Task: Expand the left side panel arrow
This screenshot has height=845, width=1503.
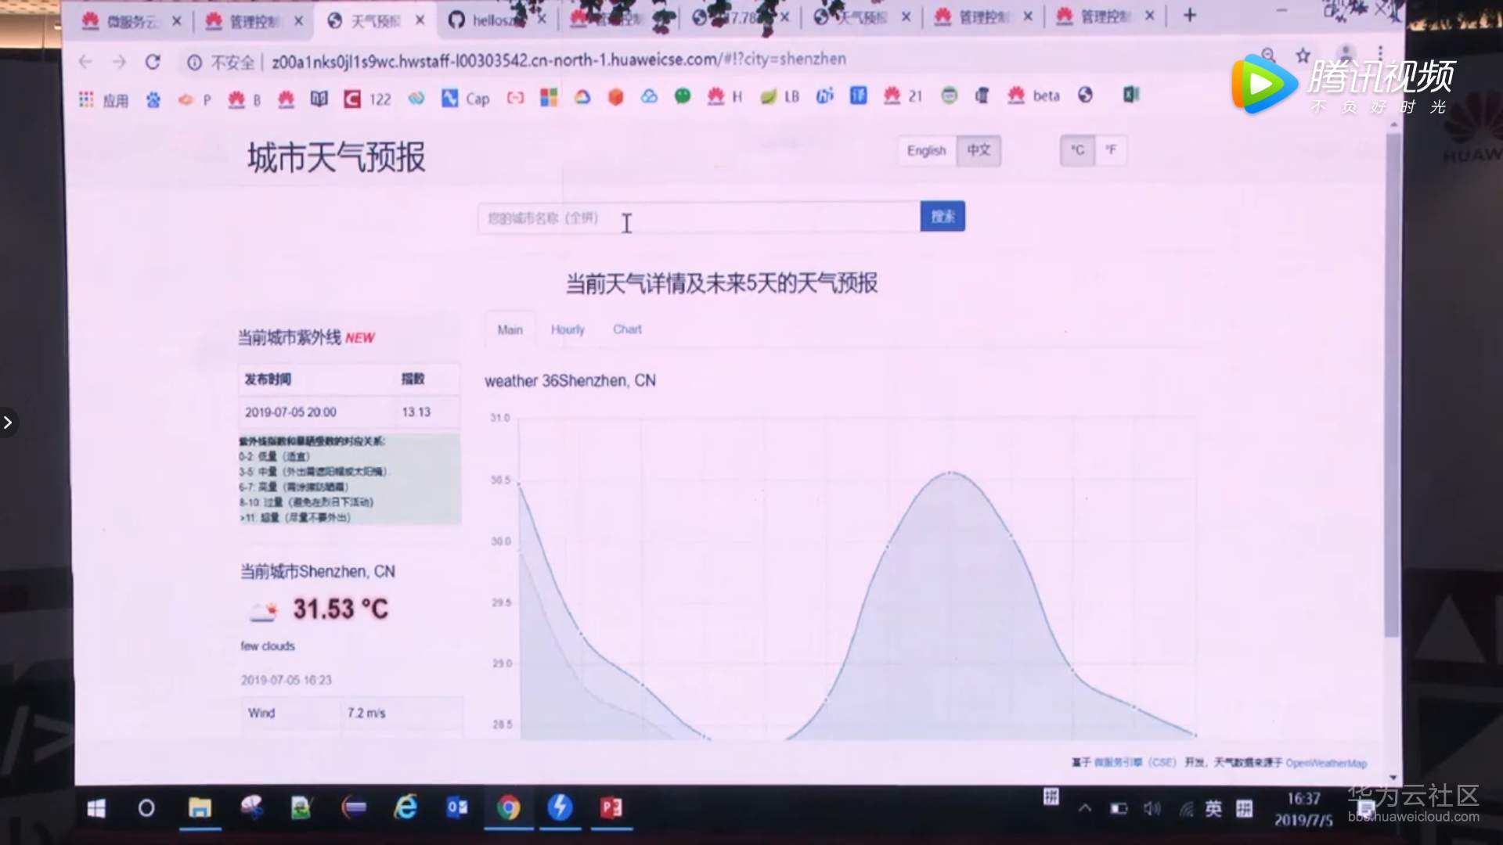Action: pyautogui.click(x=8, y=422)
